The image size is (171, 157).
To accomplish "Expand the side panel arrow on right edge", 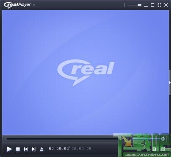I will (x=170, y=82).
